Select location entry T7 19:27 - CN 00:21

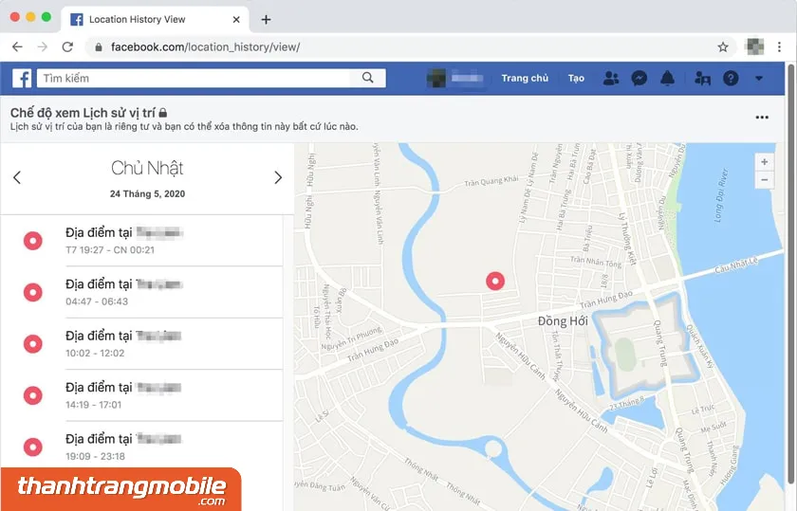[141, 241]
